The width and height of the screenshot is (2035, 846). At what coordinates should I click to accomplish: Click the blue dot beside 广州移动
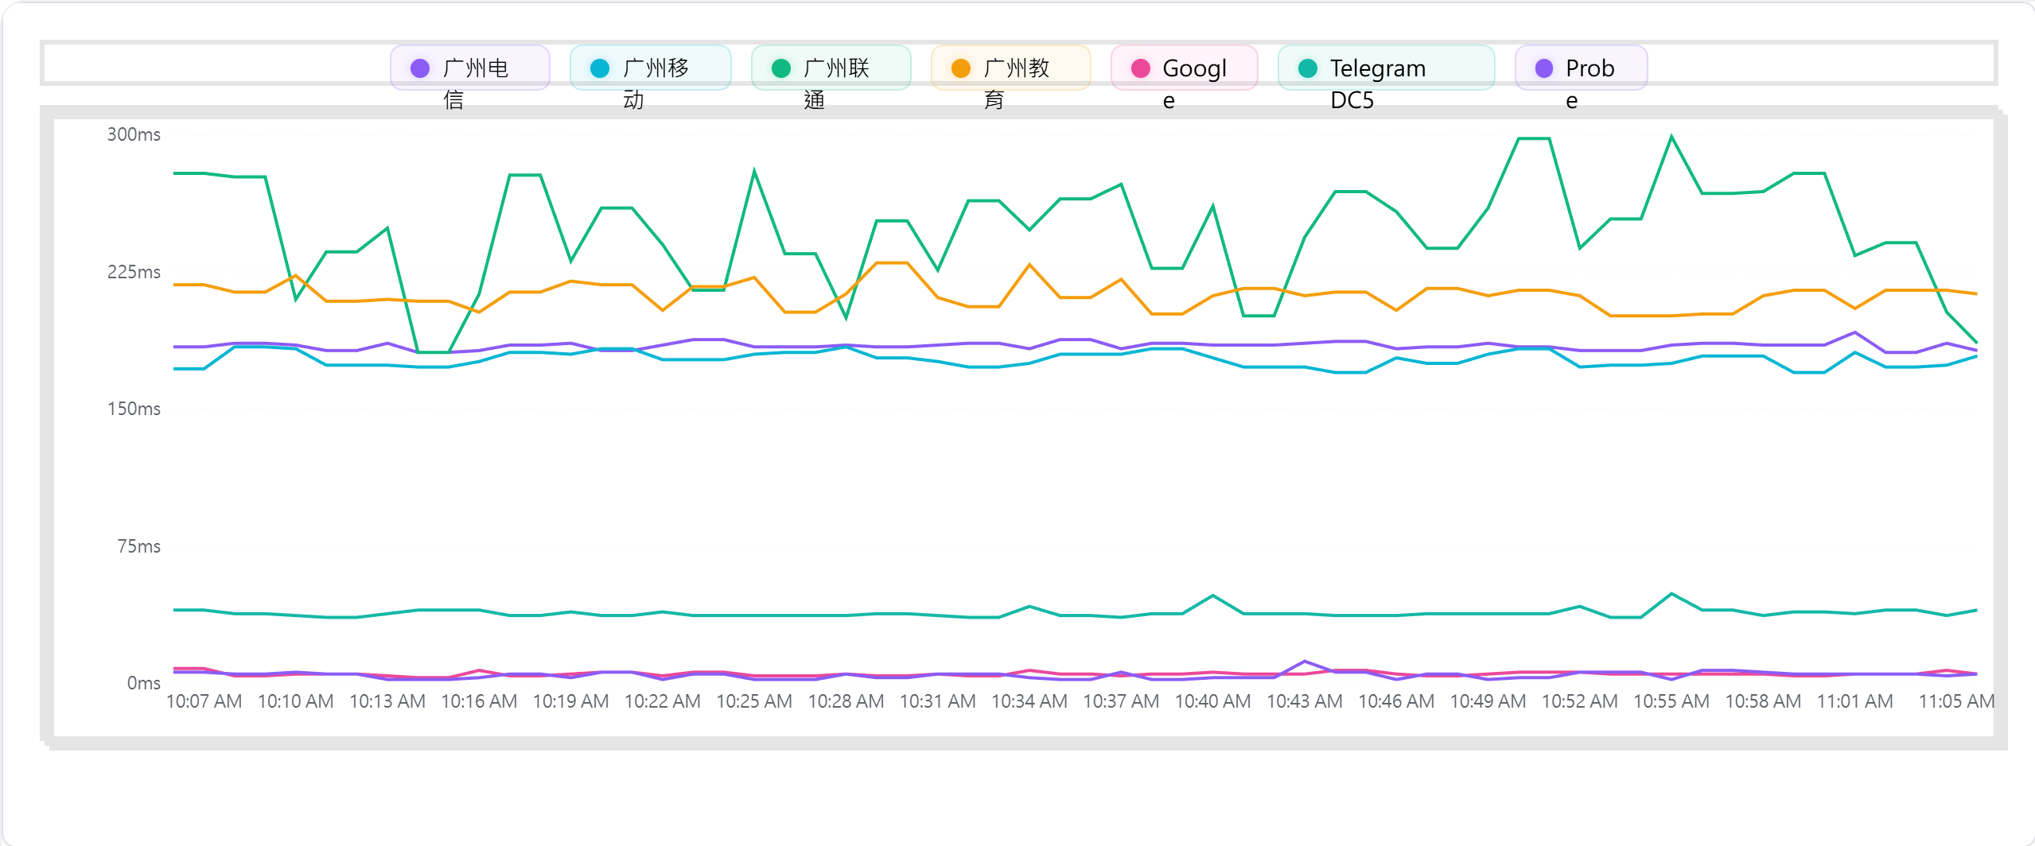click(600, 68)
